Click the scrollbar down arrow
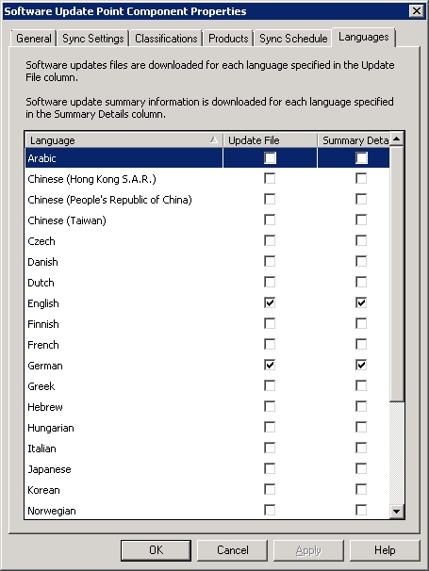This screenshot has width=429, height=571. 397,512
